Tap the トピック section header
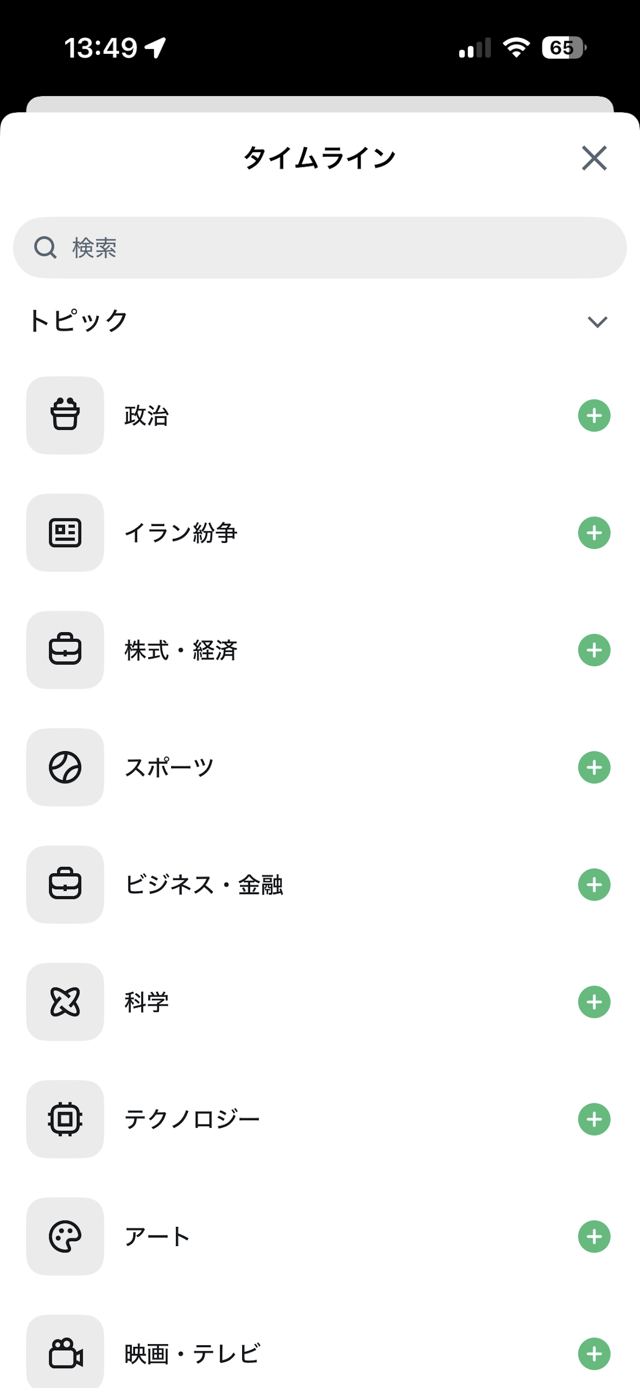 78,321
